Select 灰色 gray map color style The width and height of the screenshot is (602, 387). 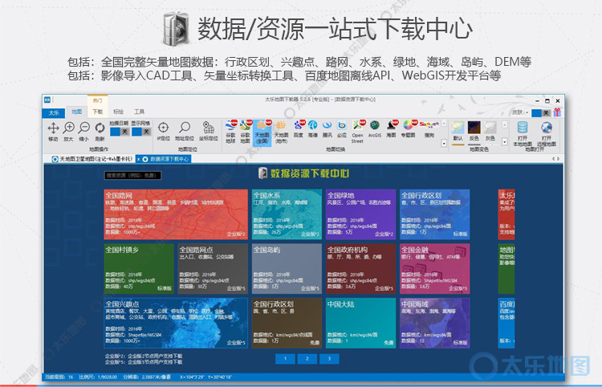pyautogui.click(x=490, y=132)
